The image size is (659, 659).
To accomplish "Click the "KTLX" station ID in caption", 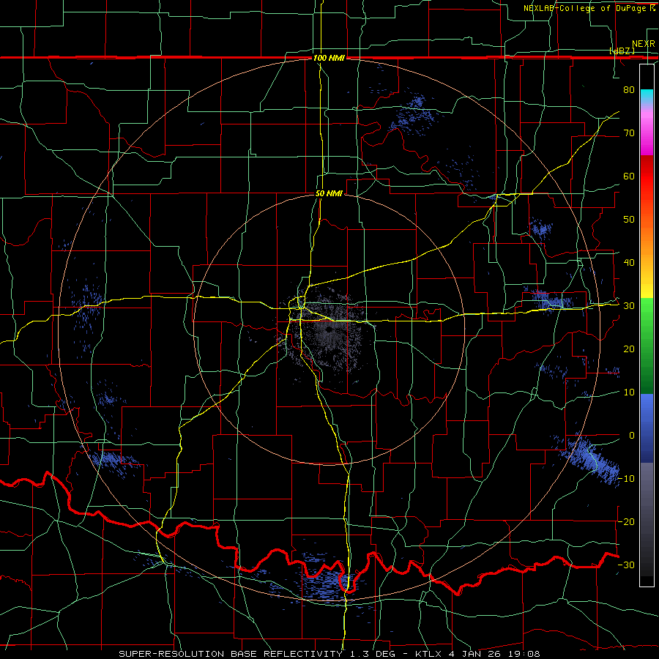I will (x=429, y=654).
